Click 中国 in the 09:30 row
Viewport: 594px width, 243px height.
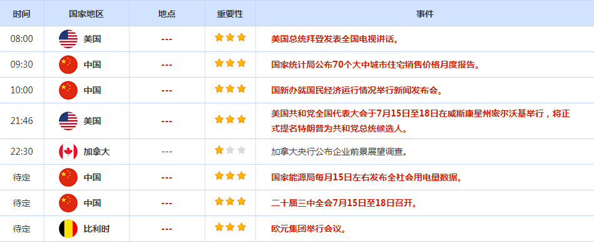coord(92,65)
